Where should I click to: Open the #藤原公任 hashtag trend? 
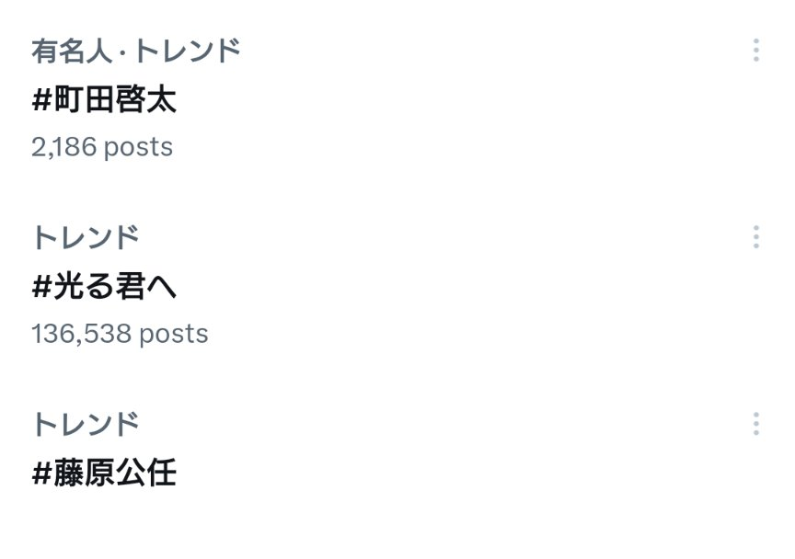104,473
